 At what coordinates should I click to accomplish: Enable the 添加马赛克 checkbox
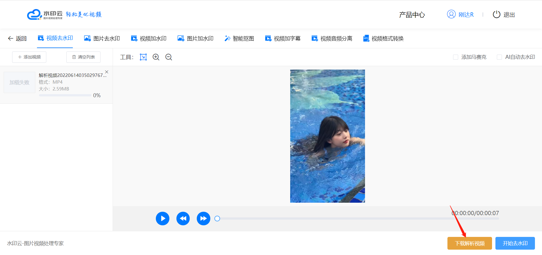click(x=455, y=57)
